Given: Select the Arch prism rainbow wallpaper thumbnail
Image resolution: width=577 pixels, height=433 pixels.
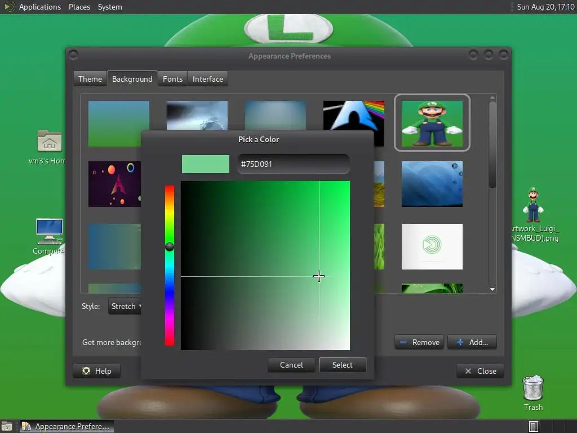Looking at the screenshot, I should point(354,115).
